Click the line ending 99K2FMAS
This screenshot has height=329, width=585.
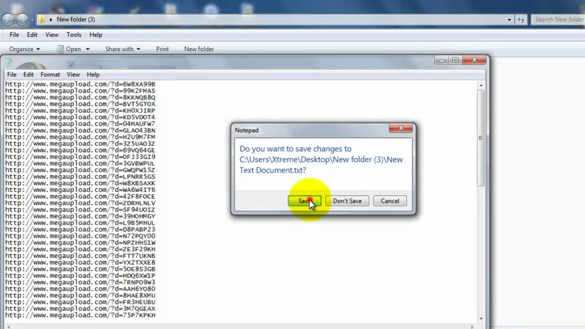tap(80, 90)
